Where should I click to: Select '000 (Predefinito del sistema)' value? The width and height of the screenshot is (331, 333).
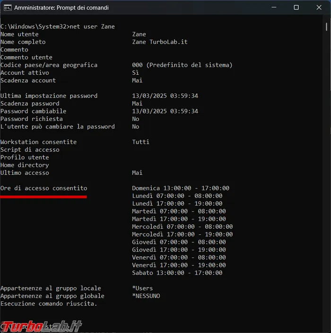[182, 65]
